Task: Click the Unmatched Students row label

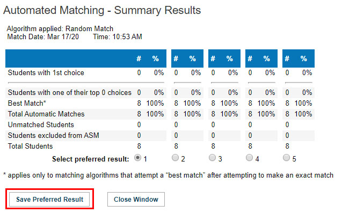Action: 41,124
